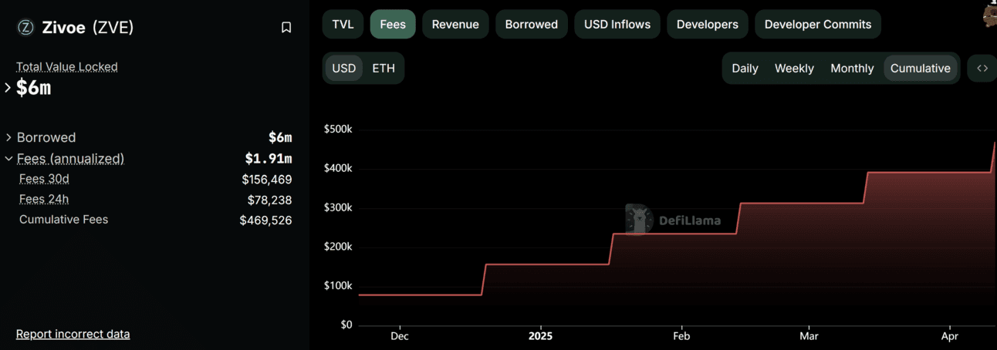This screenshot has width=997, height=350.
Task: Toggle the Fees chart metric
Action: [x=393, y=25]
